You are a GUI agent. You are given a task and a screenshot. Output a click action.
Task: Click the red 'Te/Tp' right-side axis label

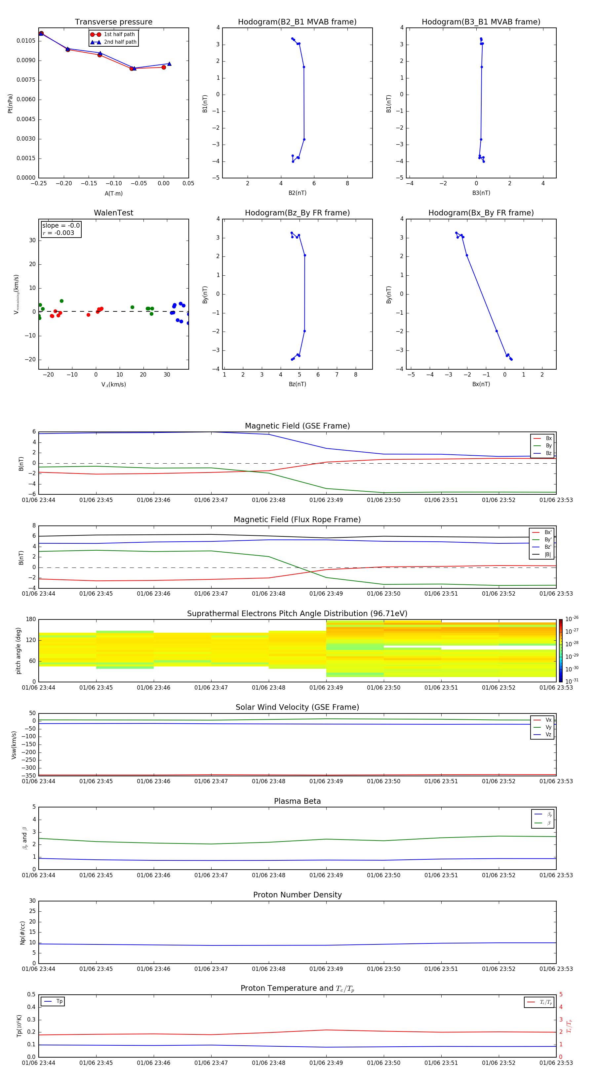pos(569,1026)
